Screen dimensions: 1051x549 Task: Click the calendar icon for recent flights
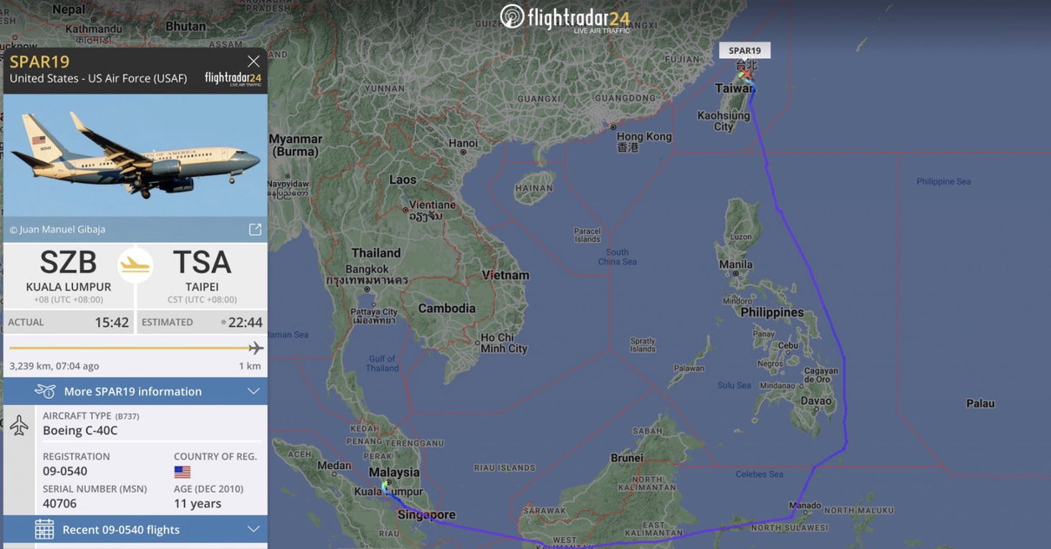tap(44, 529)
